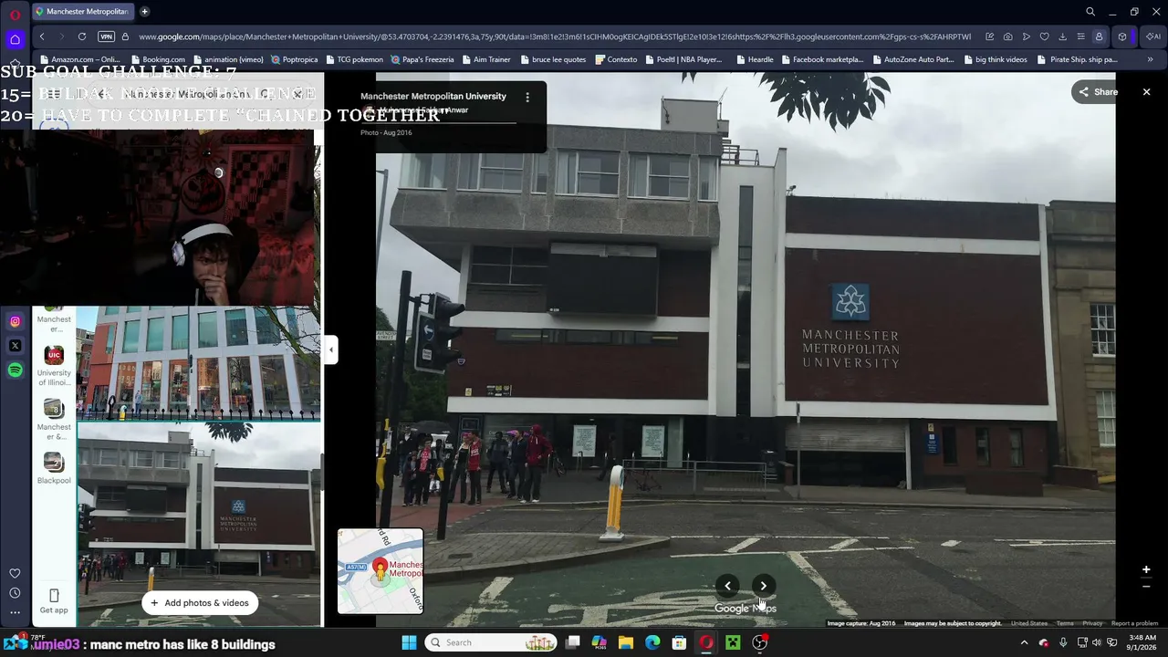Open the Papa's Freezeria bookmark
This screenshot has height=657, width=1168.
click(422, 59)
